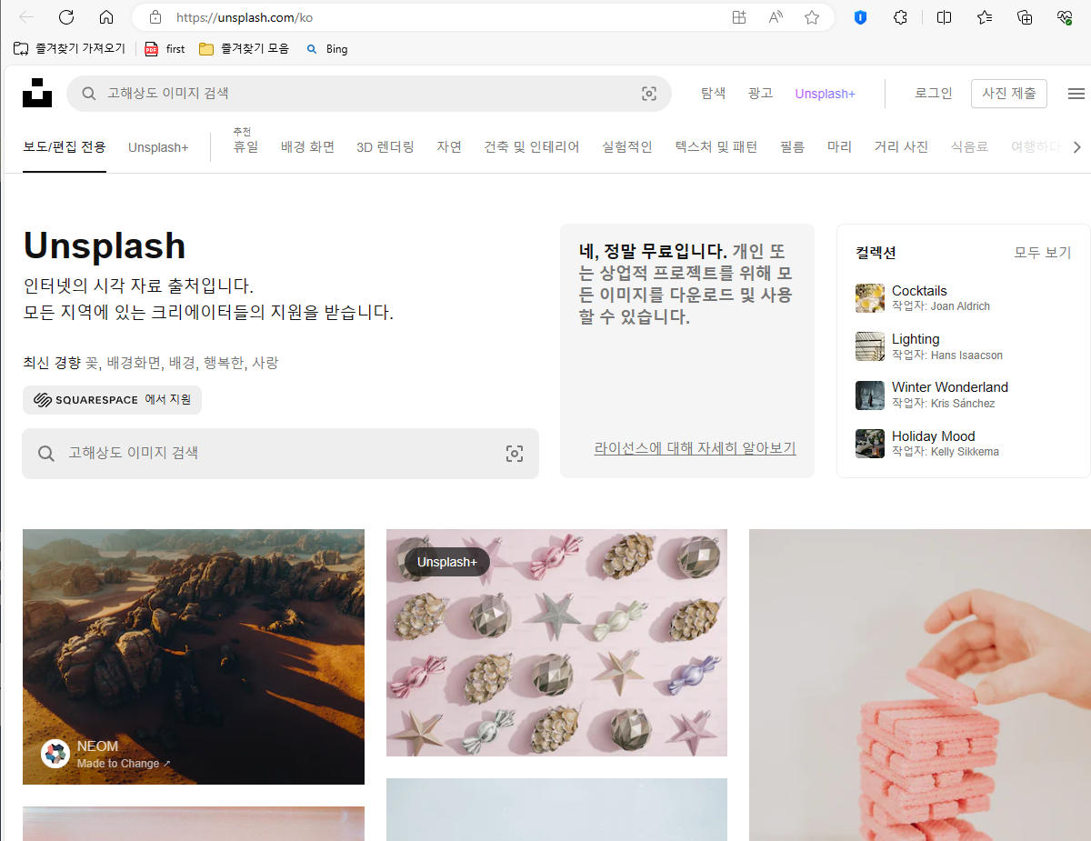Select the 보도/편집 전용 tab

(65, 147)
